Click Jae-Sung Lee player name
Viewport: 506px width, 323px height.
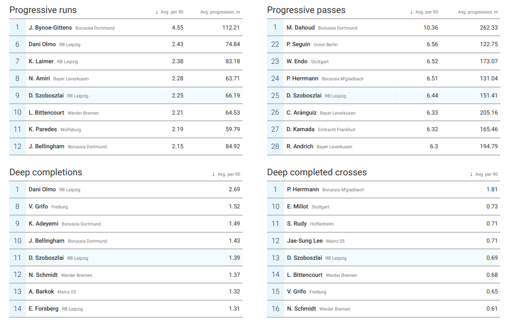[305, 241]
